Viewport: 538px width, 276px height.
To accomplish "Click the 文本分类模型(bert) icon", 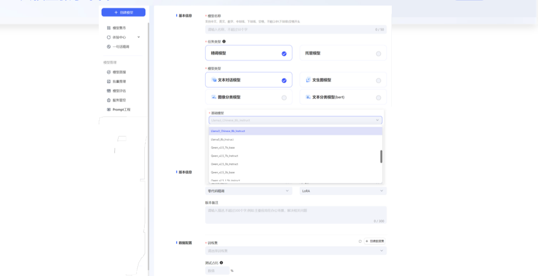I will [x=308, y=97].
